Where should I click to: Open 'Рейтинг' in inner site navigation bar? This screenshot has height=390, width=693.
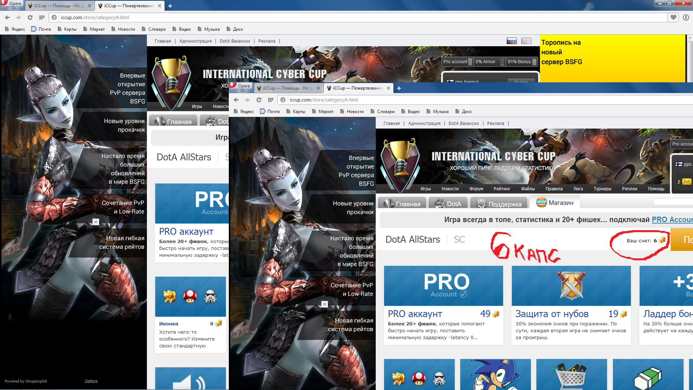502,189
